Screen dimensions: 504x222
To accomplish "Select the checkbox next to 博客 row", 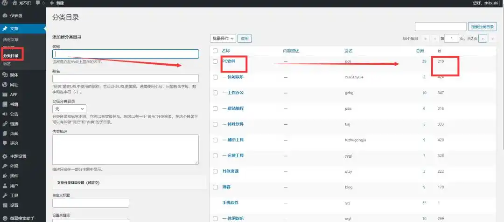I will point(215,187).
